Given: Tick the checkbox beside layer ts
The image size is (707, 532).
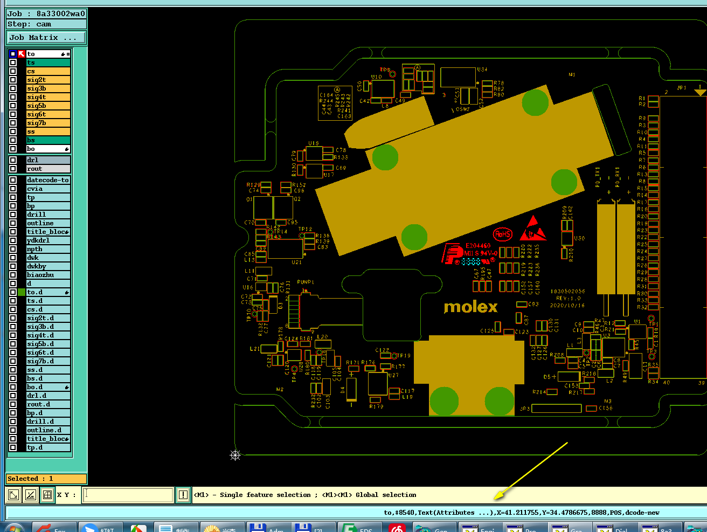Looking at the screenshot, I should pyautogui.click(x=13, y=63).
